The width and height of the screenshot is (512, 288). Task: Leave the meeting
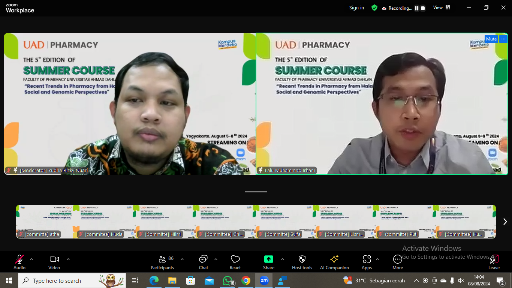coord(494,259)
